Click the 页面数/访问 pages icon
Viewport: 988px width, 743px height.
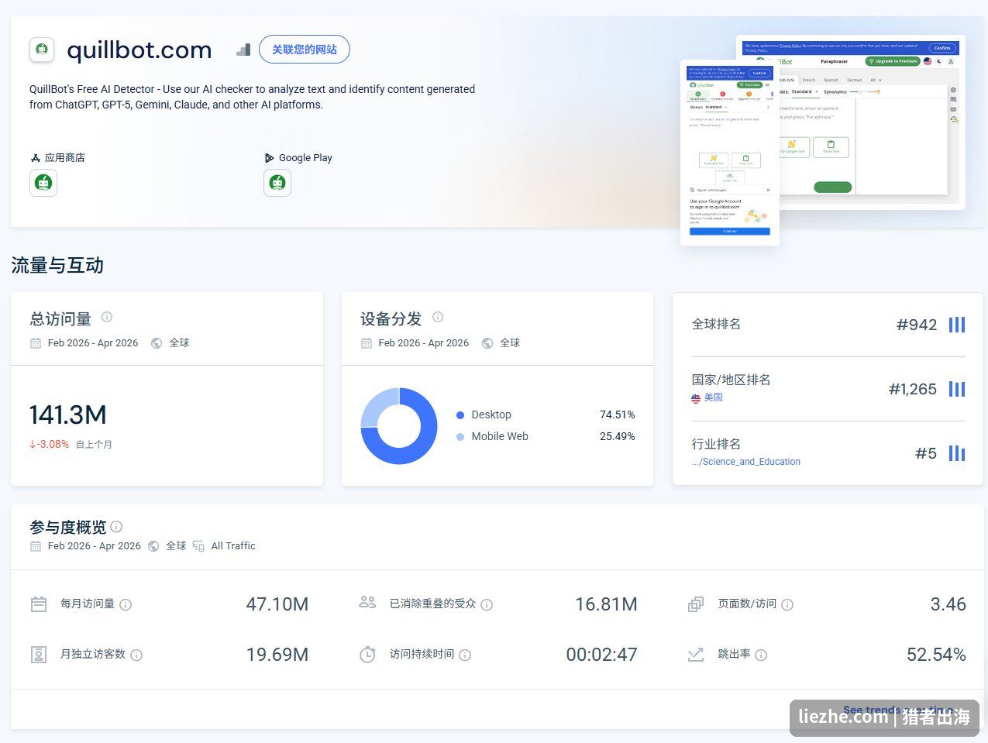696,604
